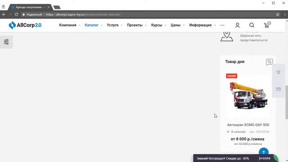Click the от 8 000 р./смена price

pos(247,139)
